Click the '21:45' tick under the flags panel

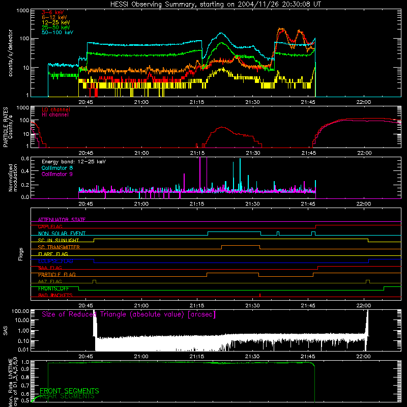tap(308, 306)
